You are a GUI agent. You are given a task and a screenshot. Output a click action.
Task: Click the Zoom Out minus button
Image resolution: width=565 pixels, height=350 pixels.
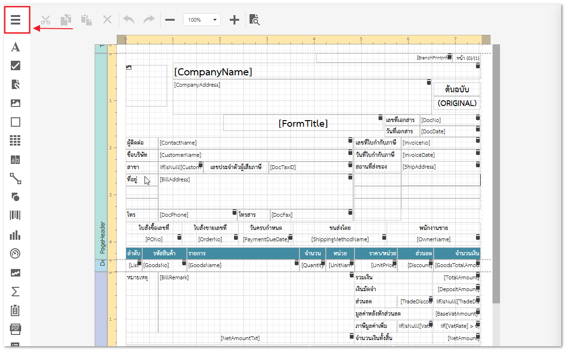click(x=170, y=20)
